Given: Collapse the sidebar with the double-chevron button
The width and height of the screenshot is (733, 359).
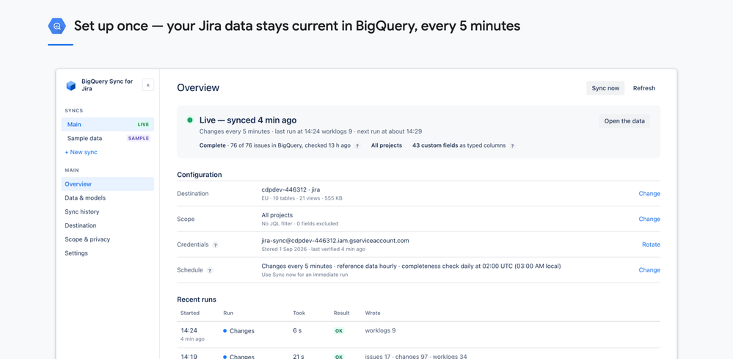Looking at the screenshot, I should [x=147, y=85].
